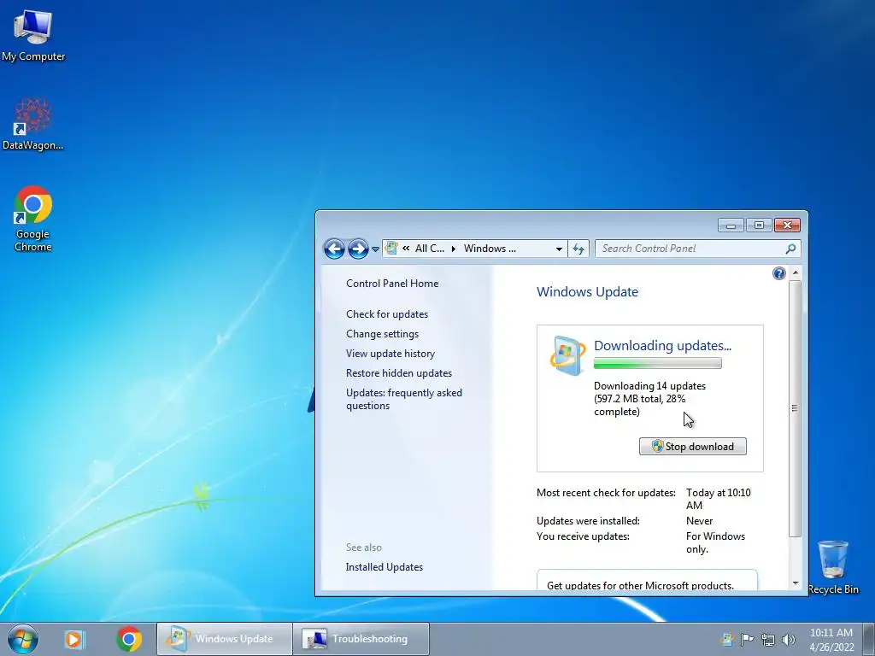Click the magnifier search icon

[790, 249]
